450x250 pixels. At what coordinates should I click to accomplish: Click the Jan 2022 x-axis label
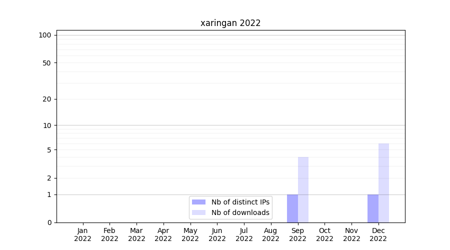(83, 234)
